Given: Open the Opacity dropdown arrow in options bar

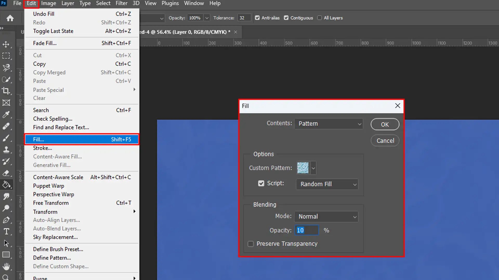Looking at the screenshot, I should [207, 18].
